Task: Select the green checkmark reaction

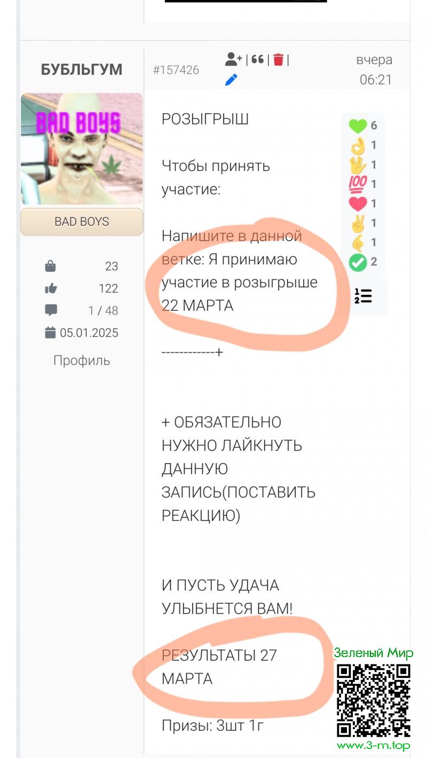Action: (x=358, y=262)
